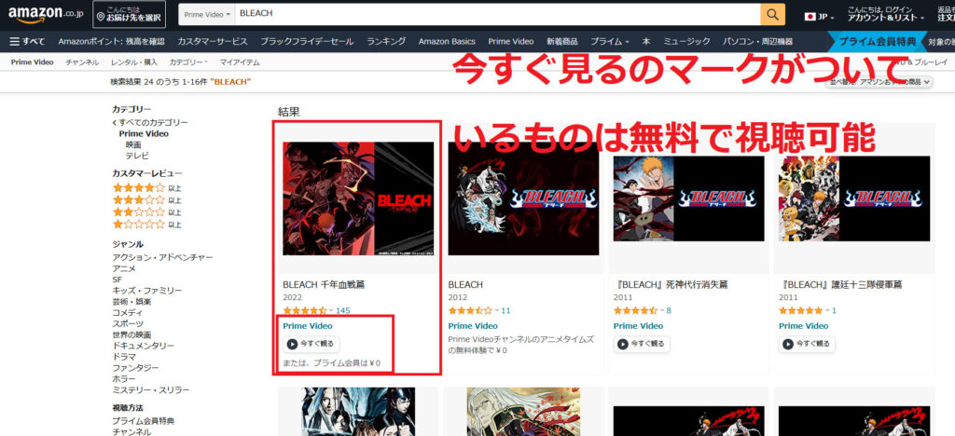This screenshot has height=436, width=955.
Task: Click the Amazon.co.jp logo
Action: click(44, 13)
